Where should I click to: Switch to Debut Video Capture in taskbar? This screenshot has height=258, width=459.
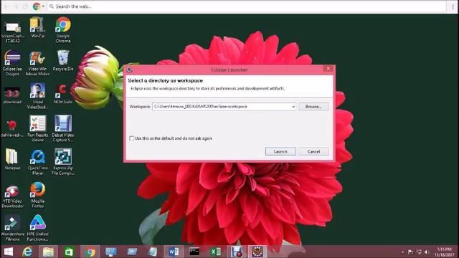tap(236, 252)
